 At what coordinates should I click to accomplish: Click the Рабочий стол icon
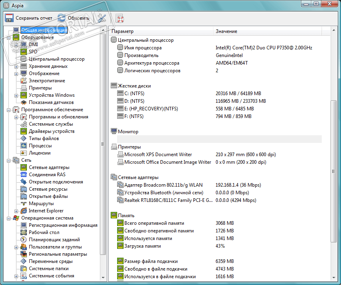[x=24, y=232]
